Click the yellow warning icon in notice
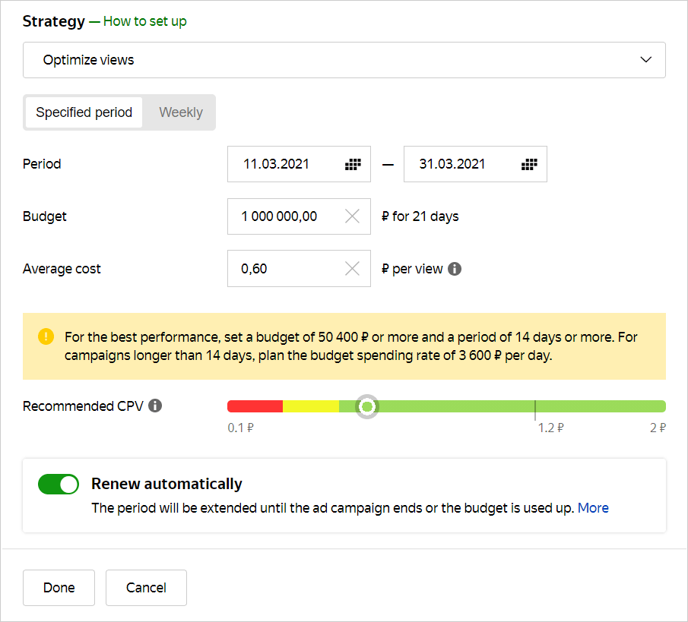 point(46,336)
